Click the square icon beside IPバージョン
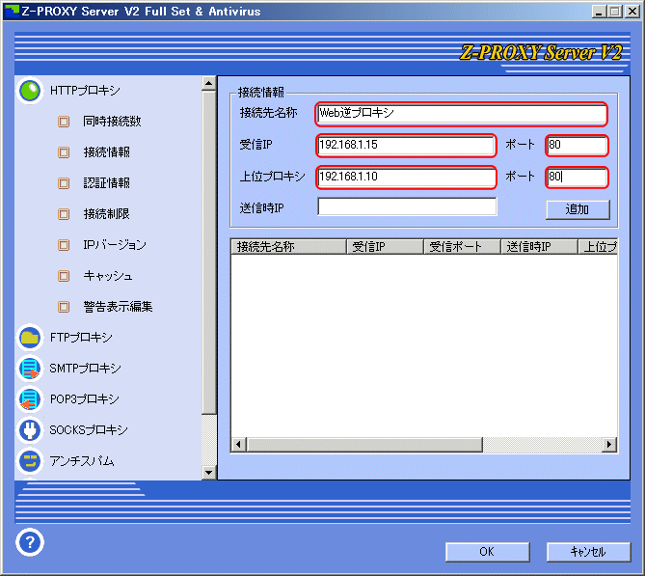Viewport: 645px width, 576px height. tap(64, 245)
